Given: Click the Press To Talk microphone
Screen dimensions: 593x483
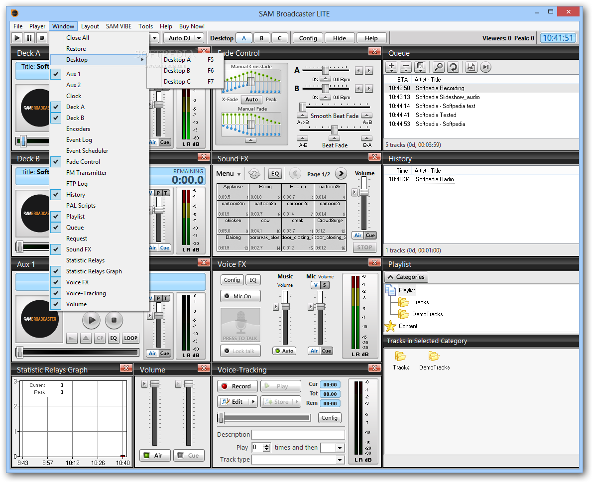Looking at the screenshot, I should click(x=240, y=325).
